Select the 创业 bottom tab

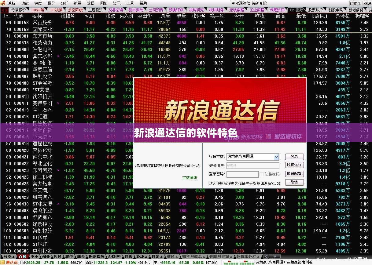[x=46, y=257]
